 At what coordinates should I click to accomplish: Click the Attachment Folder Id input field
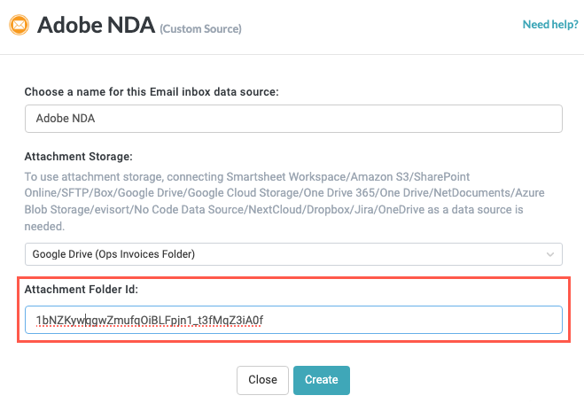tap(293, 320)
